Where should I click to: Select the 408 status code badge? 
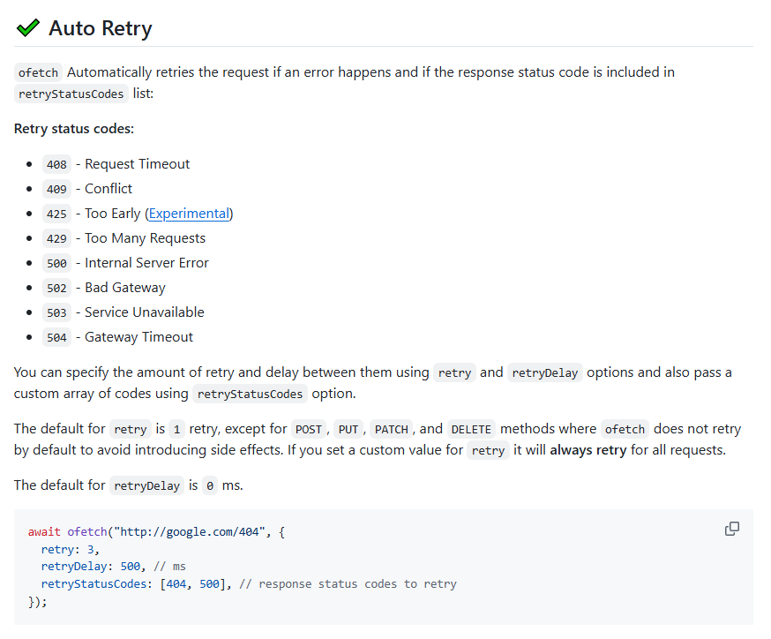(x=56, y=164)
